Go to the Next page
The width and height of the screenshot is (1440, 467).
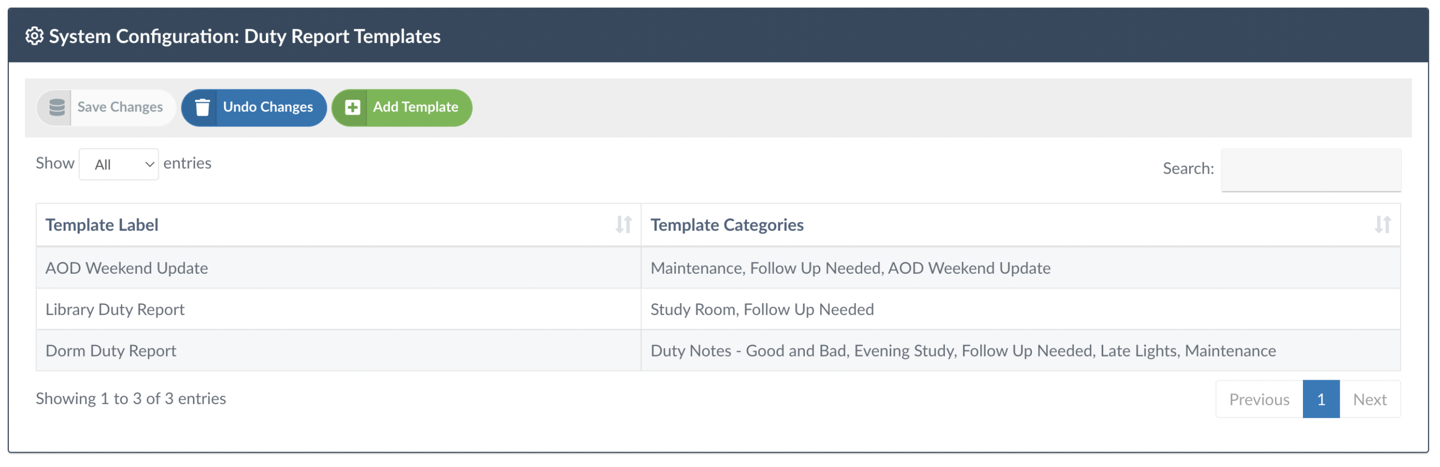(1369, 399)
